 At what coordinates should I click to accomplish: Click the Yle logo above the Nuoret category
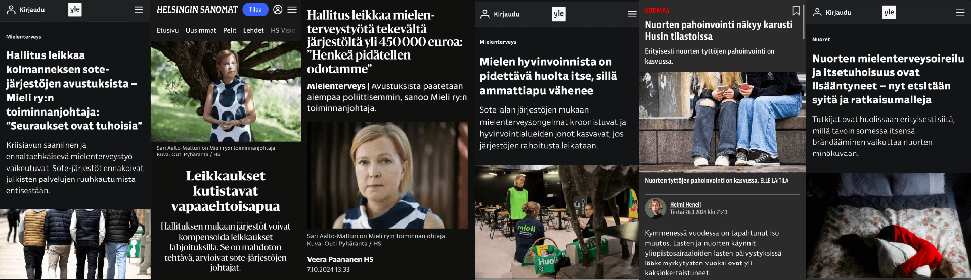tap(889, 12)
